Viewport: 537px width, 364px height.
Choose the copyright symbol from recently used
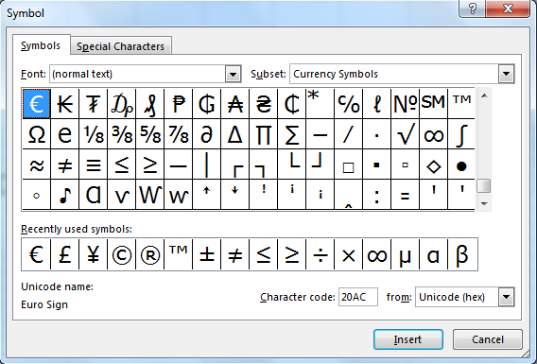pos(122,254)
